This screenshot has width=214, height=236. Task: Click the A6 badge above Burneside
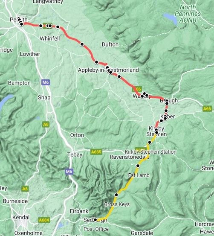tap(25, 189)
